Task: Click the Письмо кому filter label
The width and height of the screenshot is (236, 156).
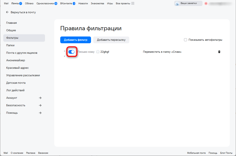Action: pyautogui.click(x=86, y=52)
